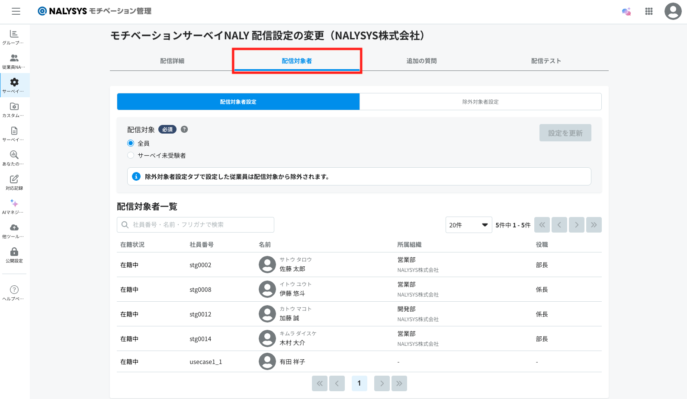Click page number 1 in bottom pagination
Image resolution: width=687 pixels, height=399 pixels.
(x=359, y=383)
